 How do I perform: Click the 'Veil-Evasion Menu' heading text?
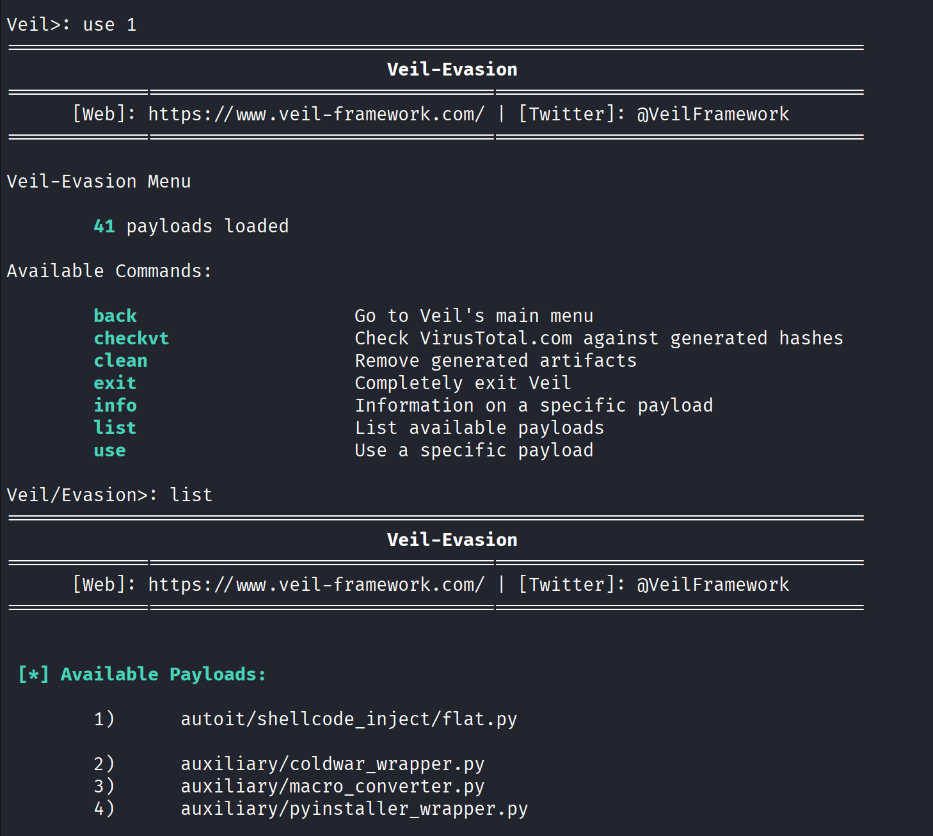(99, 182)
